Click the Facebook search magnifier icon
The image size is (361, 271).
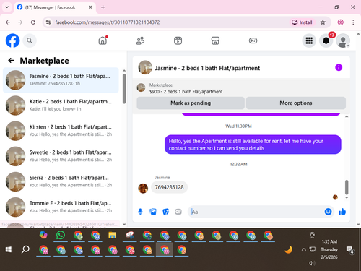(x=30, y=40)
